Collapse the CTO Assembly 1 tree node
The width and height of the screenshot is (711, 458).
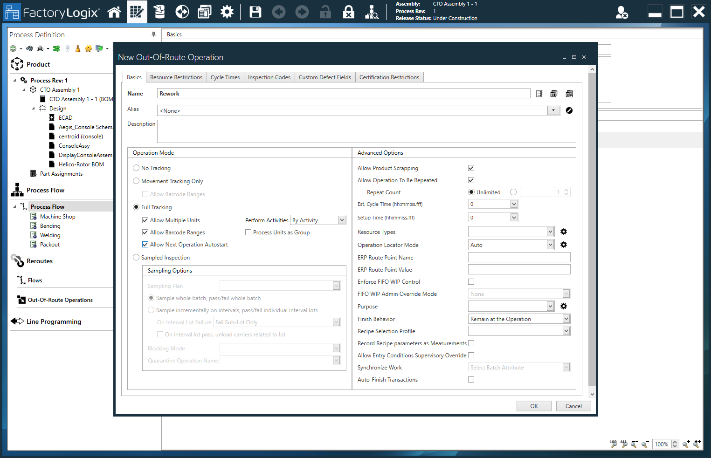coord(24,89)
